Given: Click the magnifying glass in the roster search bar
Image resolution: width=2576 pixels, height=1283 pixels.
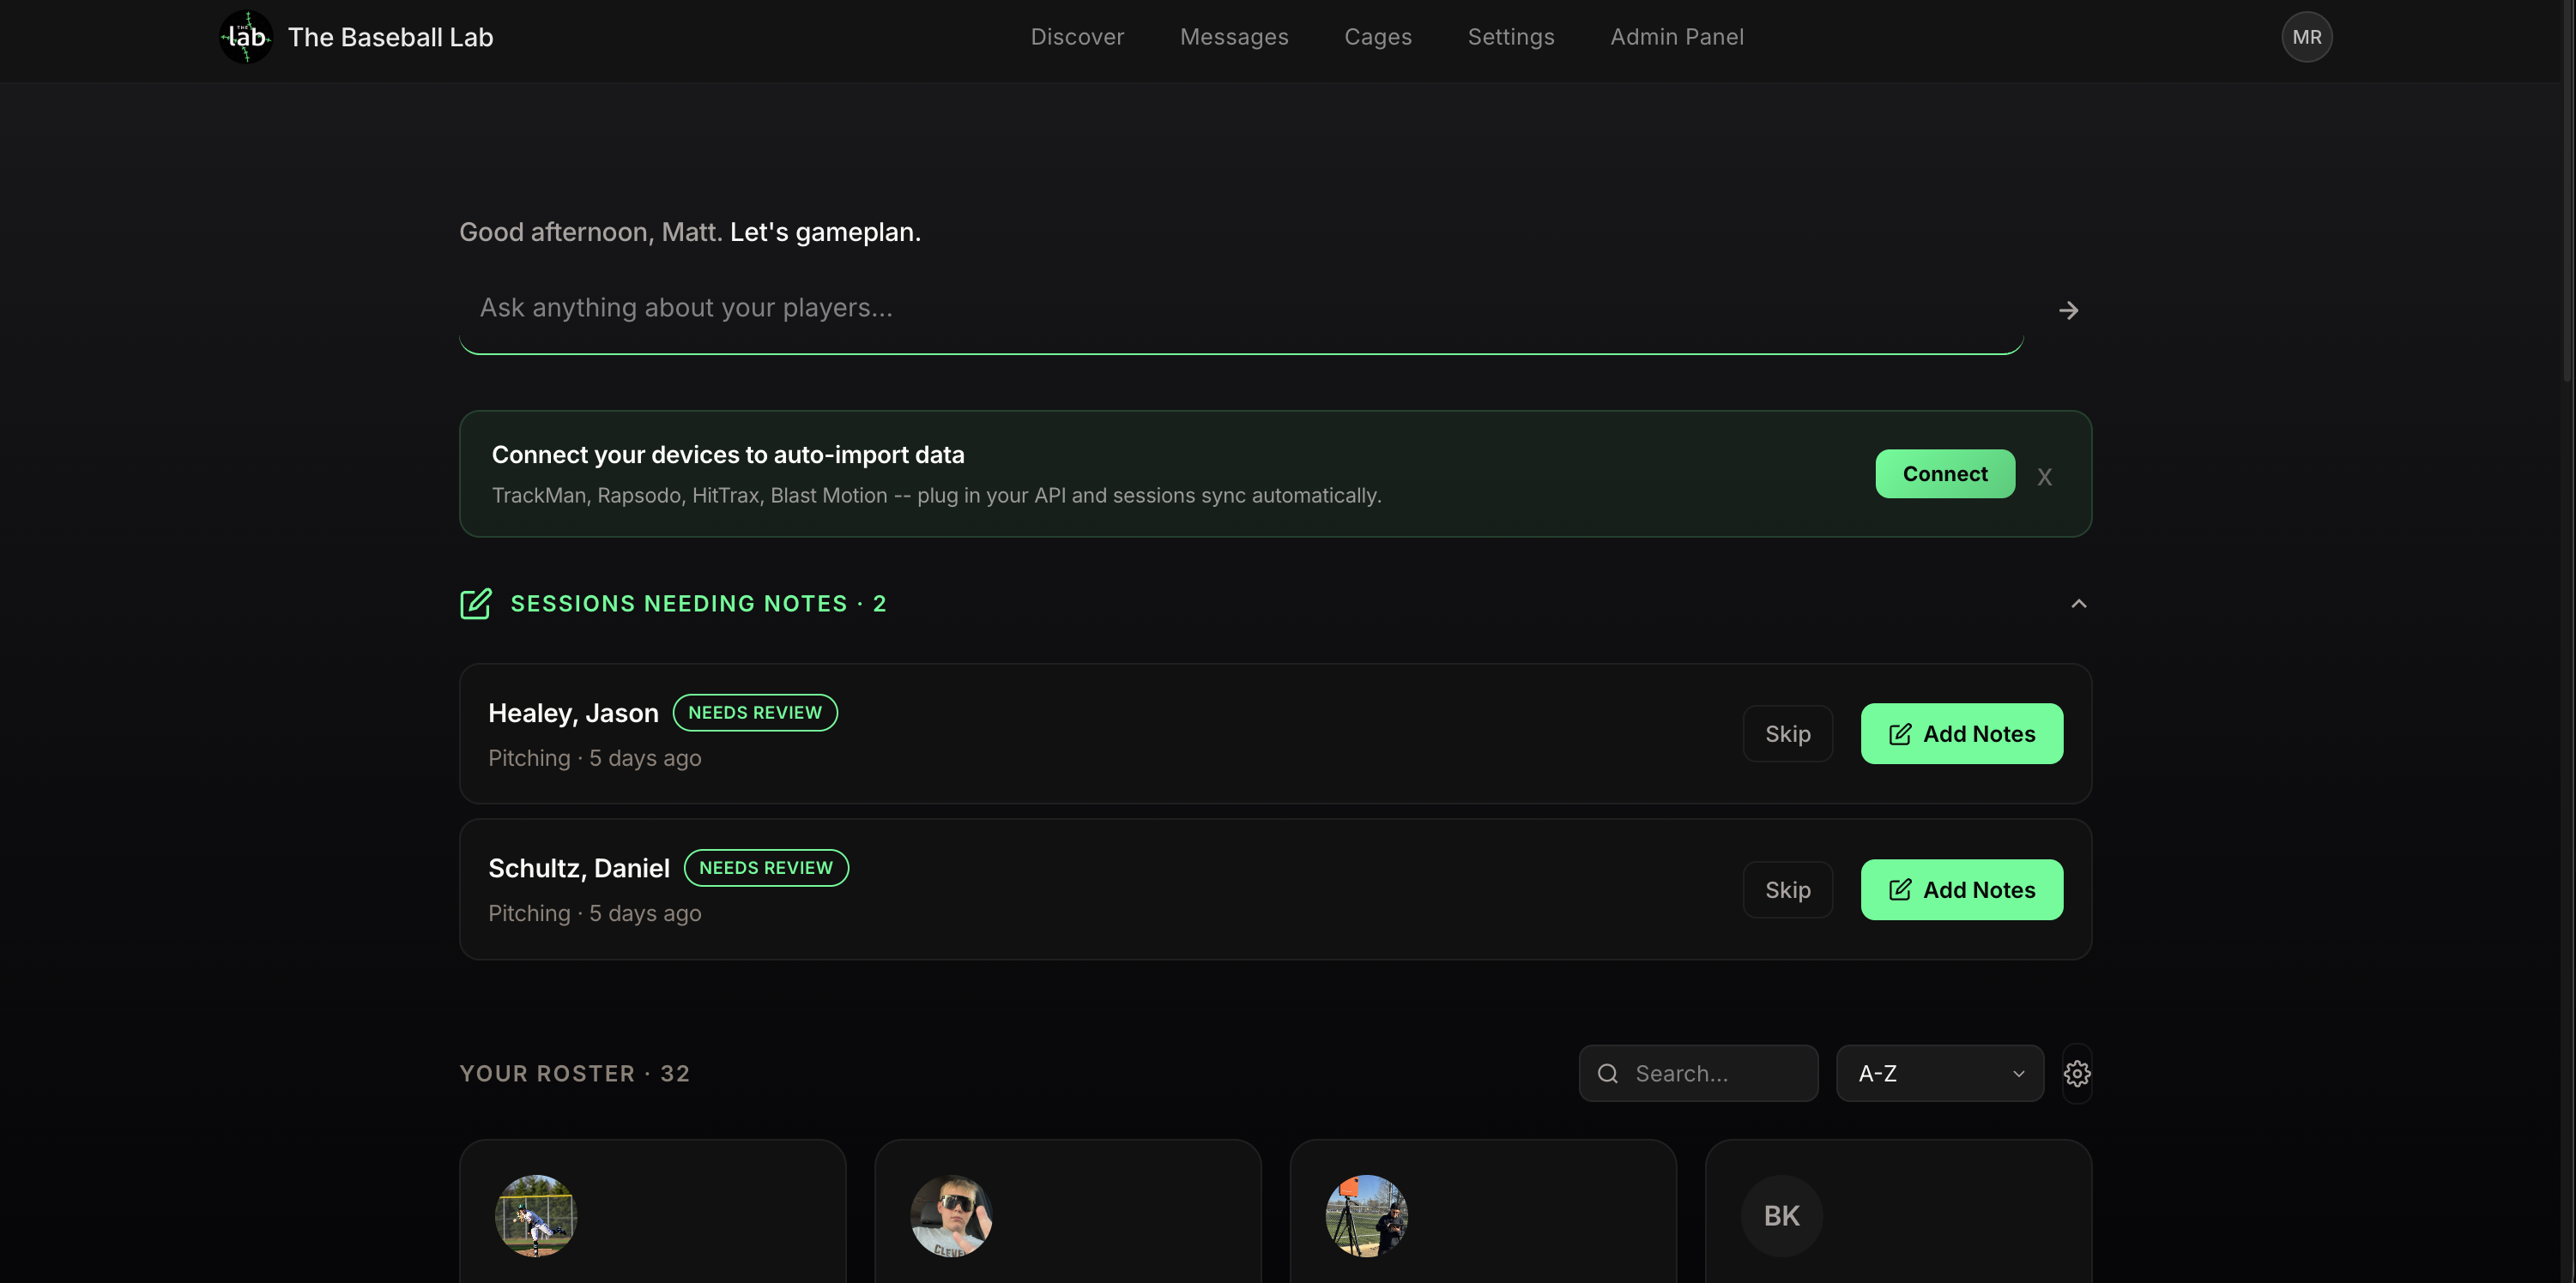Looking at the screenshot, I should coord(1607,1073).
